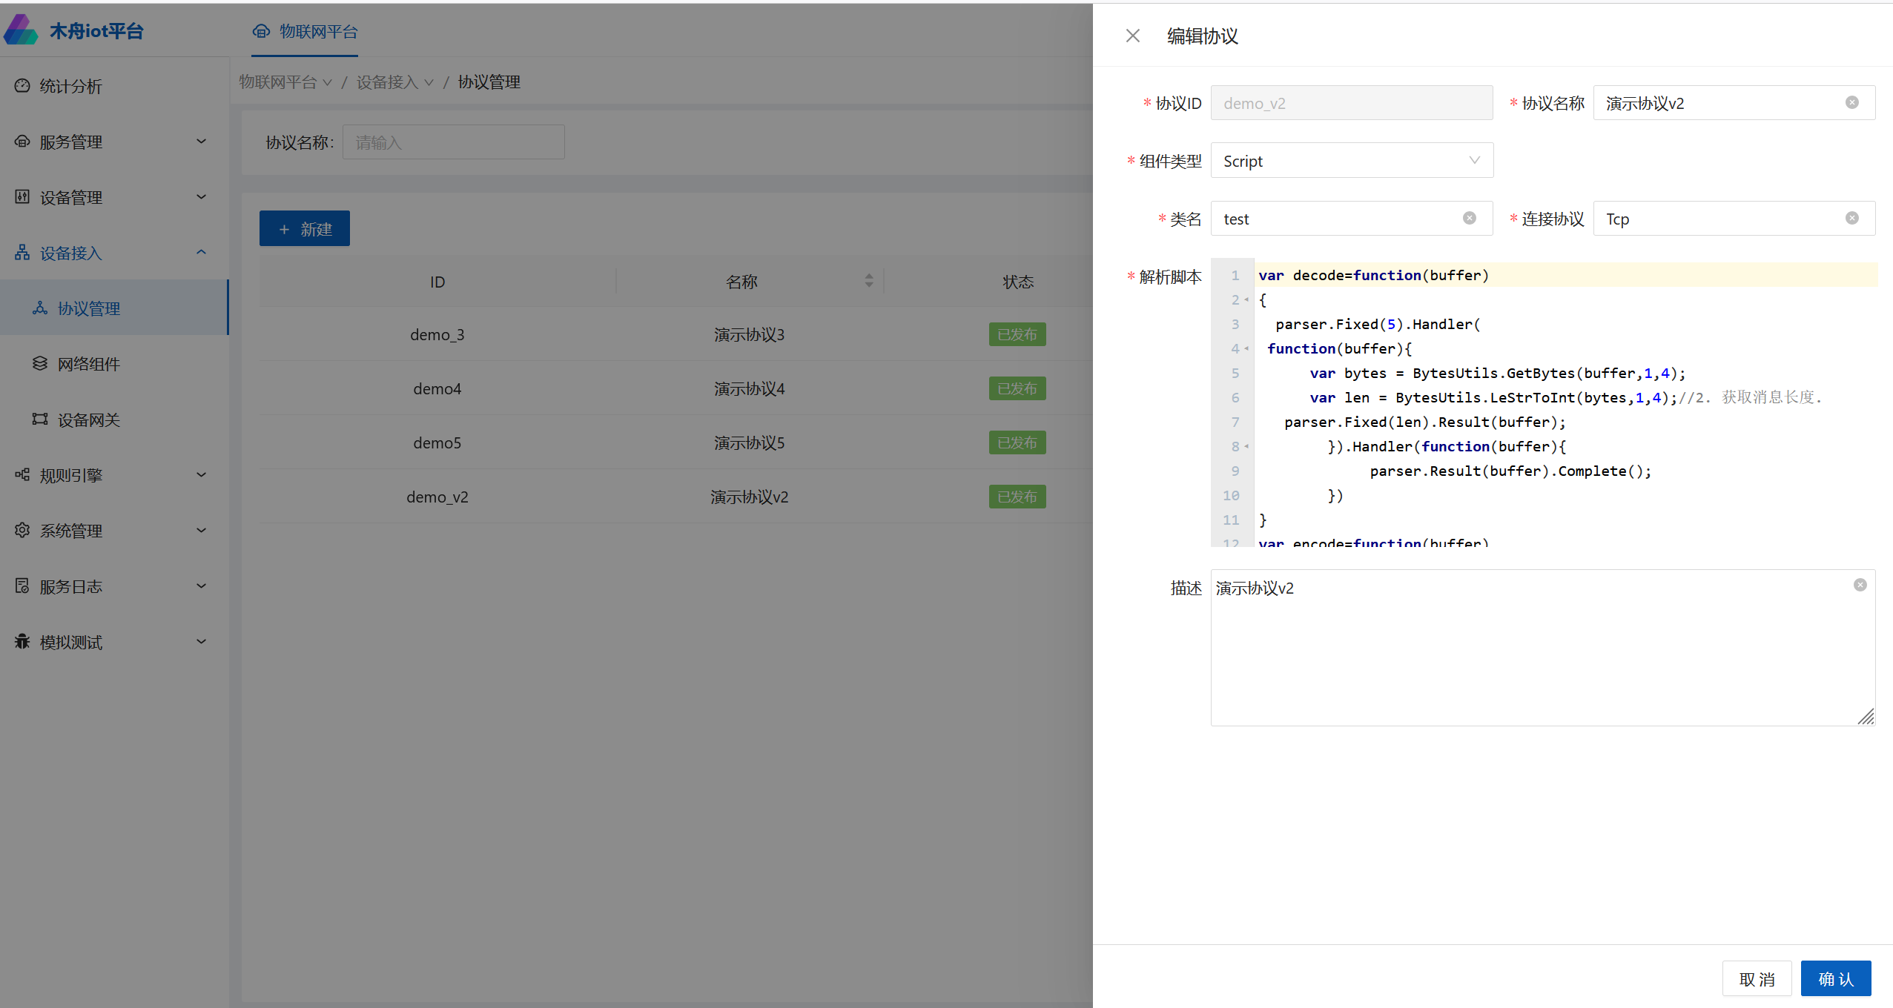Click the 规则引擎 sidebar icon
This screenshot has height=1008, width=1893.
pos(22,475)
